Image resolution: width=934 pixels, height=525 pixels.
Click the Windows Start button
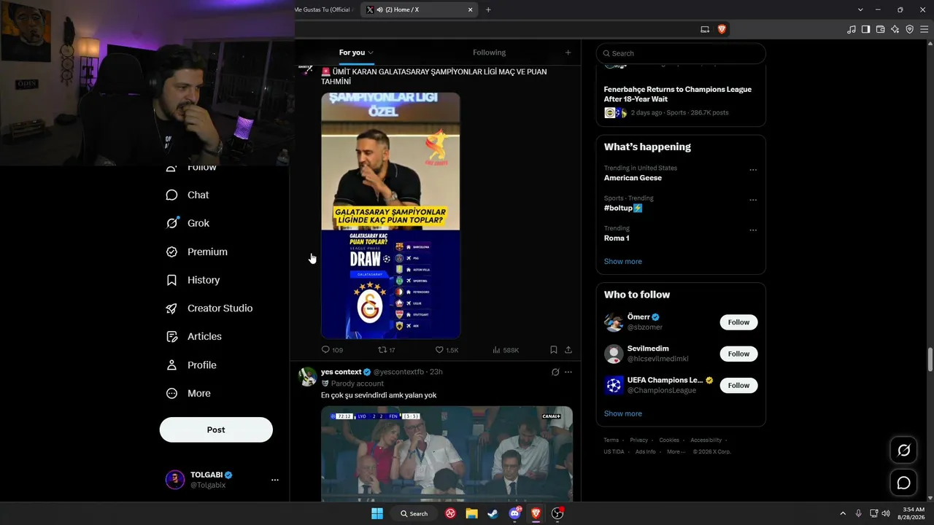pos(377,513)
